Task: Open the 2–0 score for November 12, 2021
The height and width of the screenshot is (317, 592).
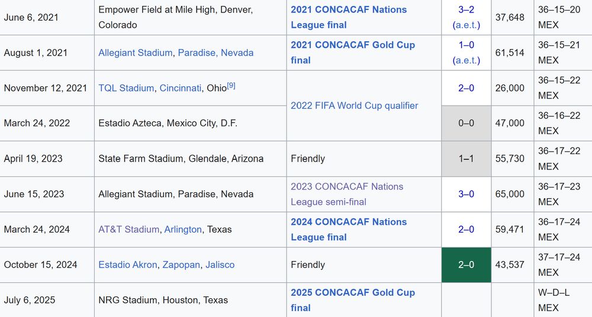Action: click(x=466, y=88)
